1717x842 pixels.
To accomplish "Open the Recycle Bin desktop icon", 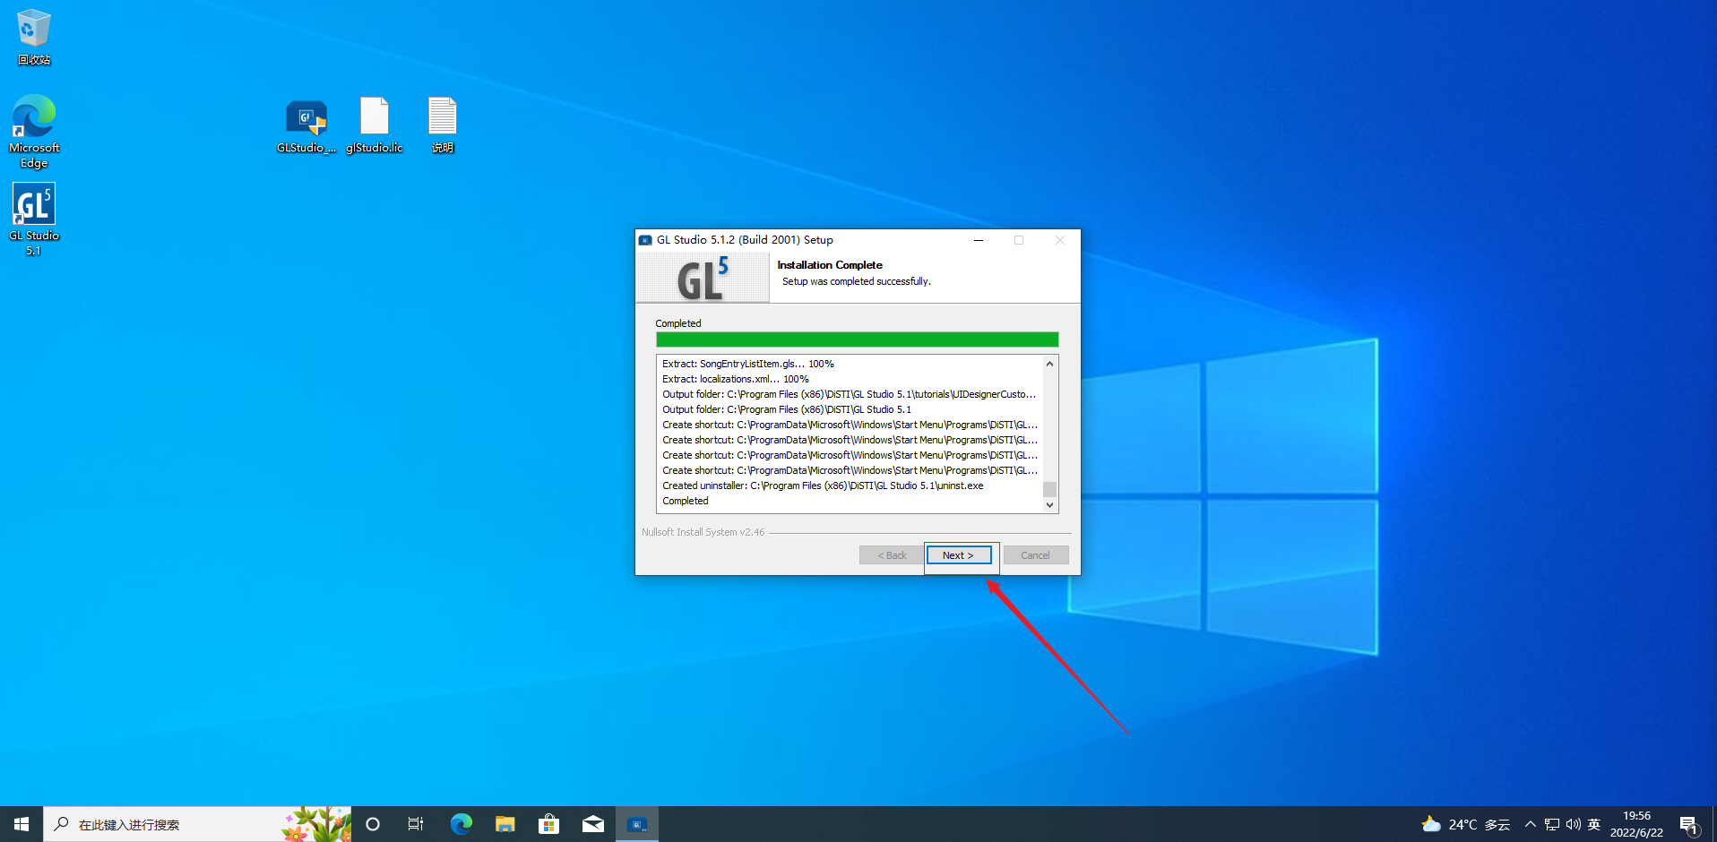I will pyautogui.click(x=34, y=37).
